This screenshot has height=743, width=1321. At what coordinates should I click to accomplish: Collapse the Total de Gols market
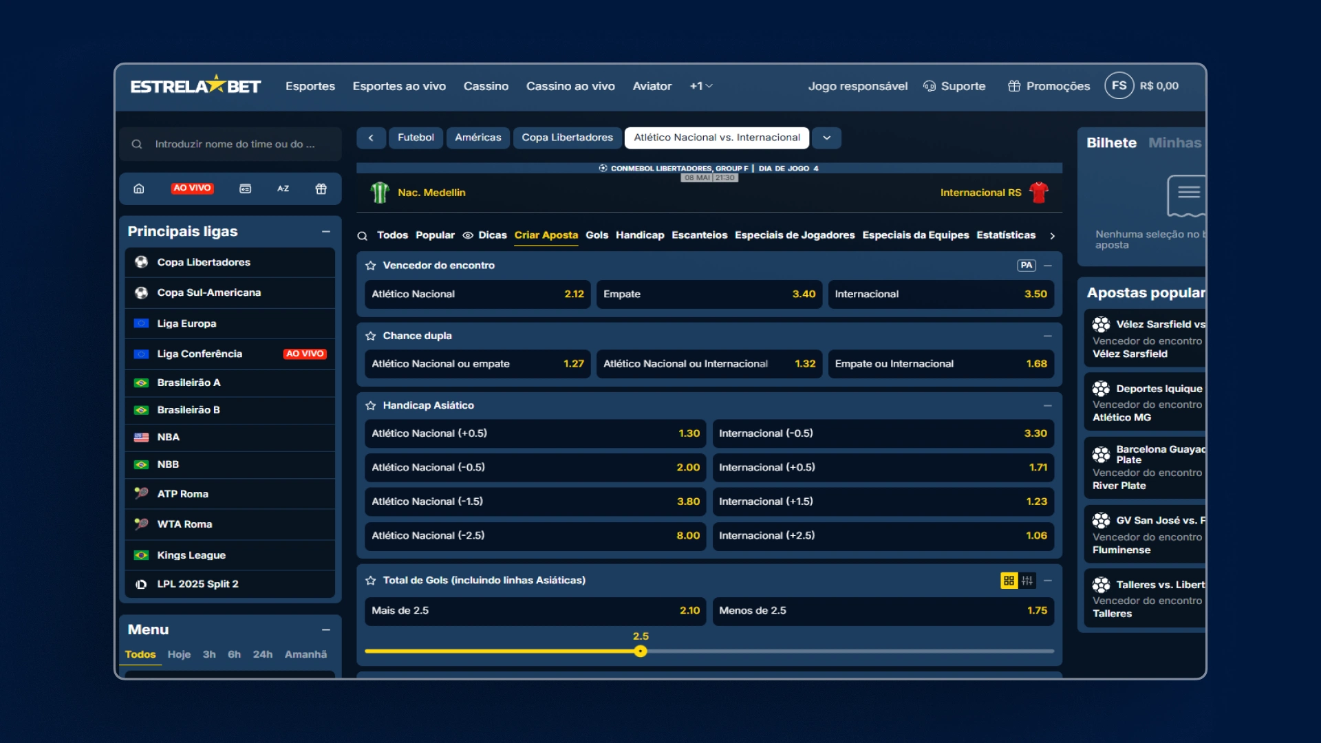click(x=1048, y=581)
